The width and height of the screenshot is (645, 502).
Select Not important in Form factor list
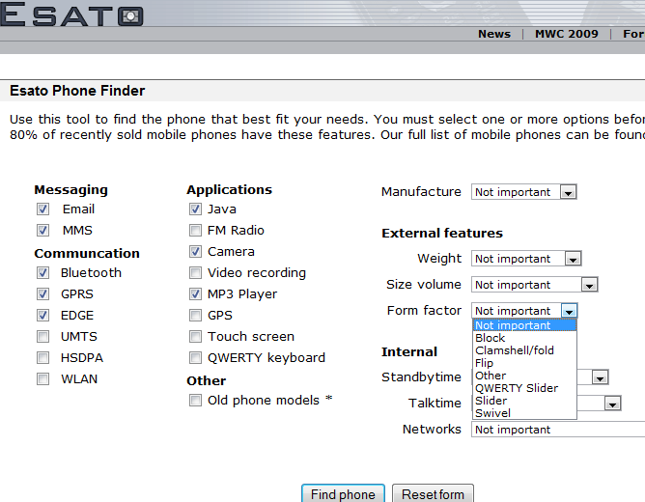(524, 325)
